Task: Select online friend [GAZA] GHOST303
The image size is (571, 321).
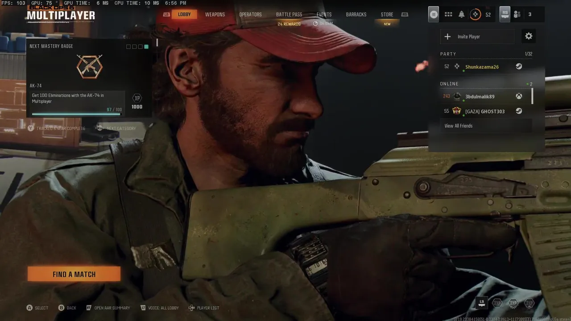Action: [485, 111]
